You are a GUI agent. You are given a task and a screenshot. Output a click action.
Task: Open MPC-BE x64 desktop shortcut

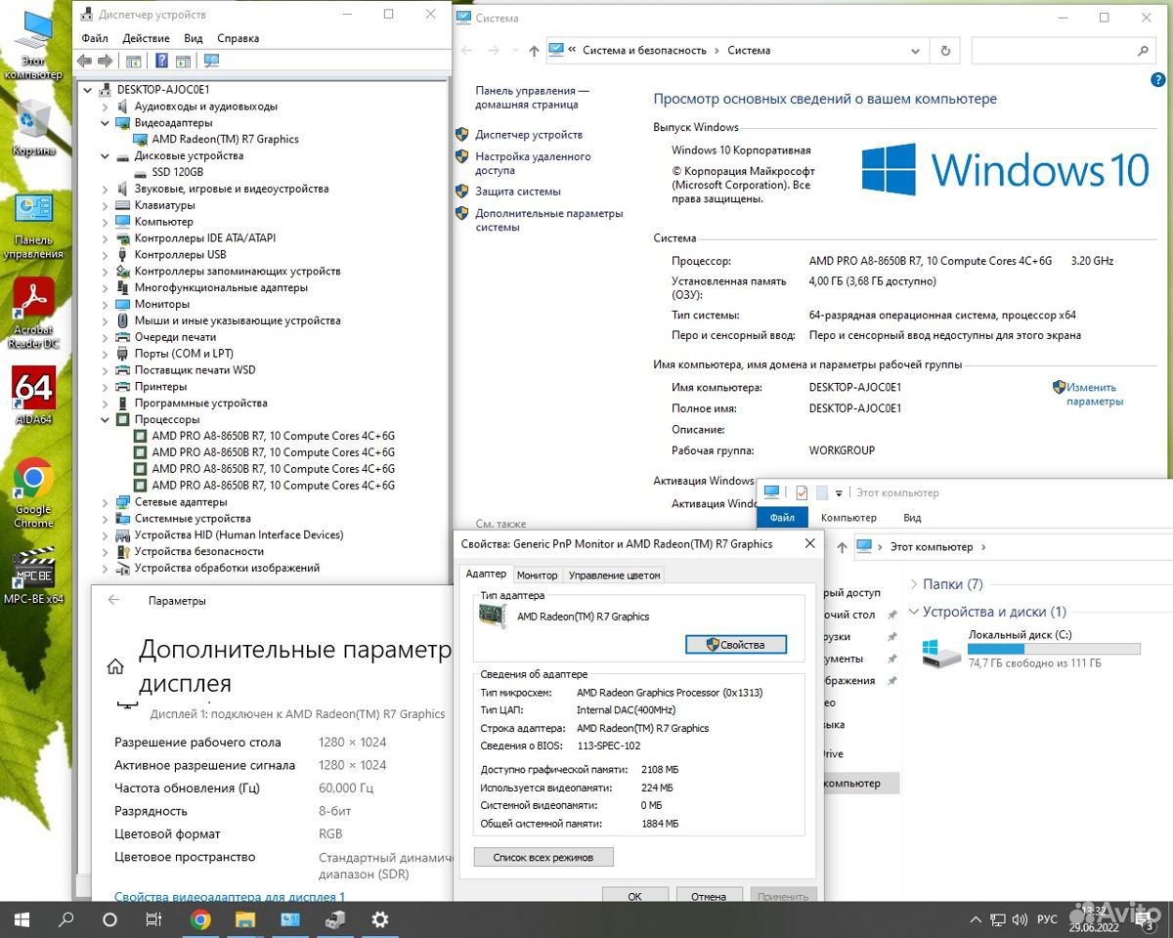tap(33, 576)
